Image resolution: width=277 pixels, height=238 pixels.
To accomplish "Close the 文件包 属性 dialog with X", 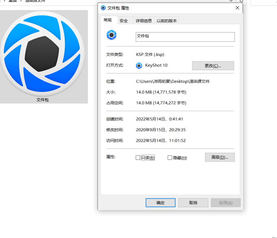I will tap(237, 8).
